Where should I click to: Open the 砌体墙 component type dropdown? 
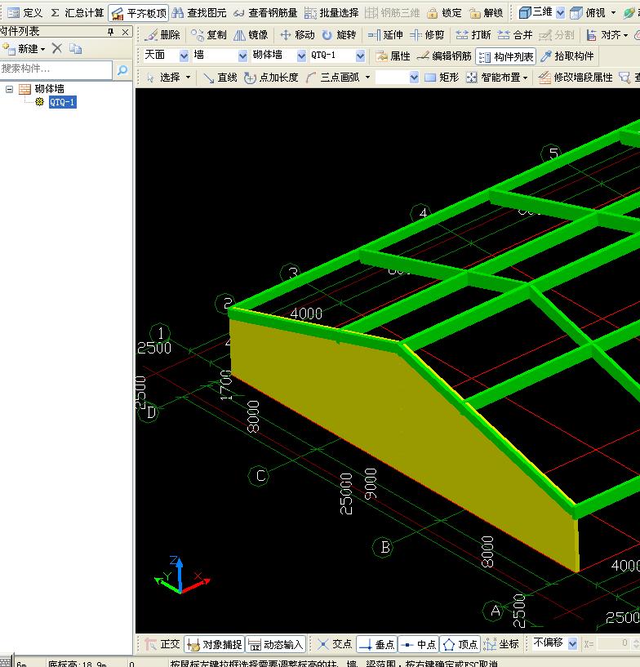tap(301, 56)
